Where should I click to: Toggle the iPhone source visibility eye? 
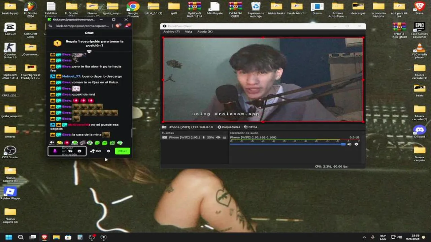coord(218,137)
